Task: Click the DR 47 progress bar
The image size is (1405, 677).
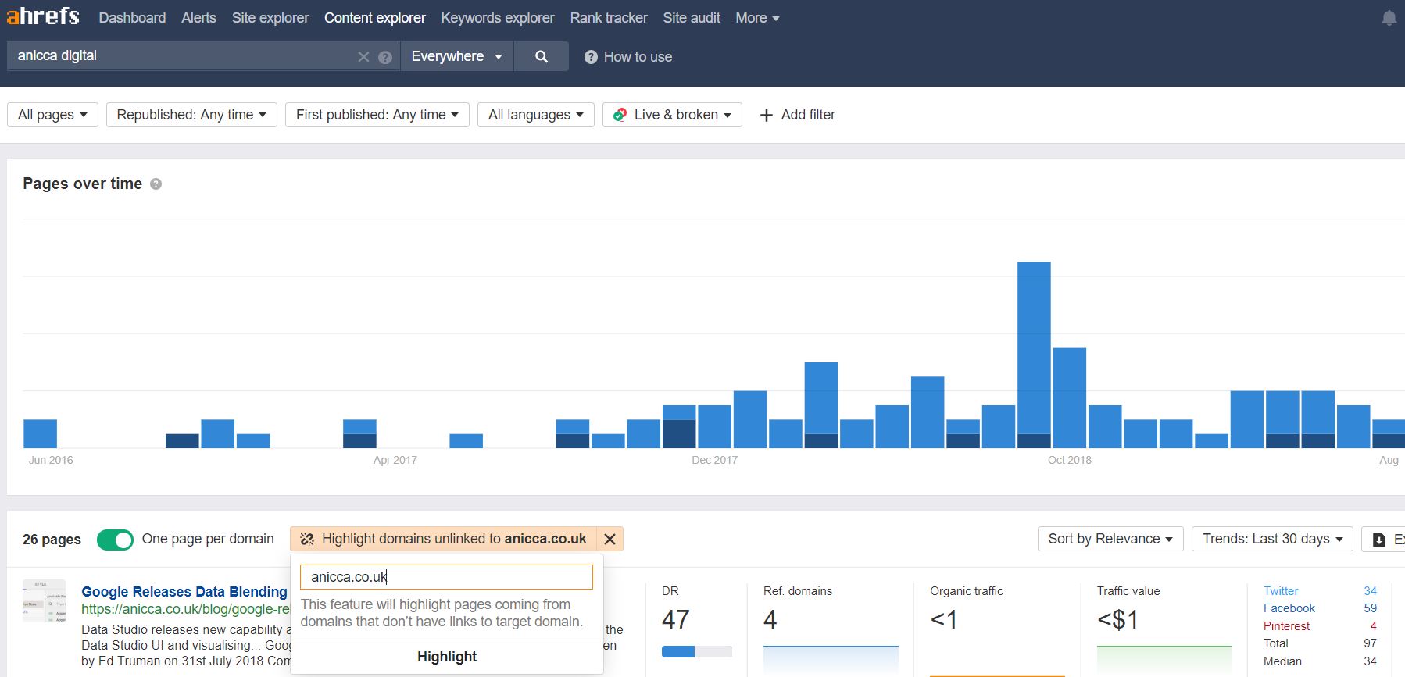Action: [697, 651]
